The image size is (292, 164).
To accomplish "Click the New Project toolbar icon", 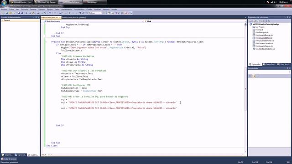I will point(3,13).
